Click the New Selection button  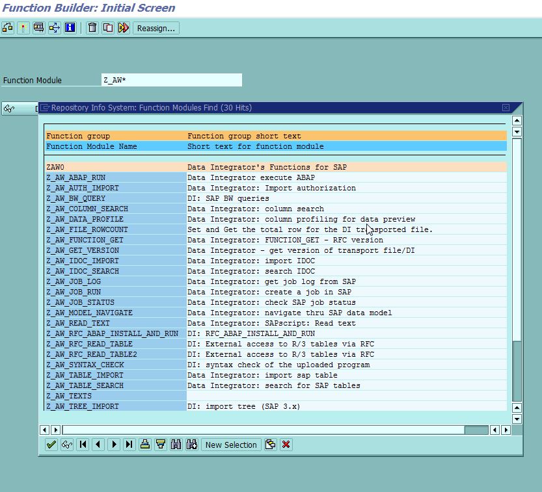tap(231, 445)
